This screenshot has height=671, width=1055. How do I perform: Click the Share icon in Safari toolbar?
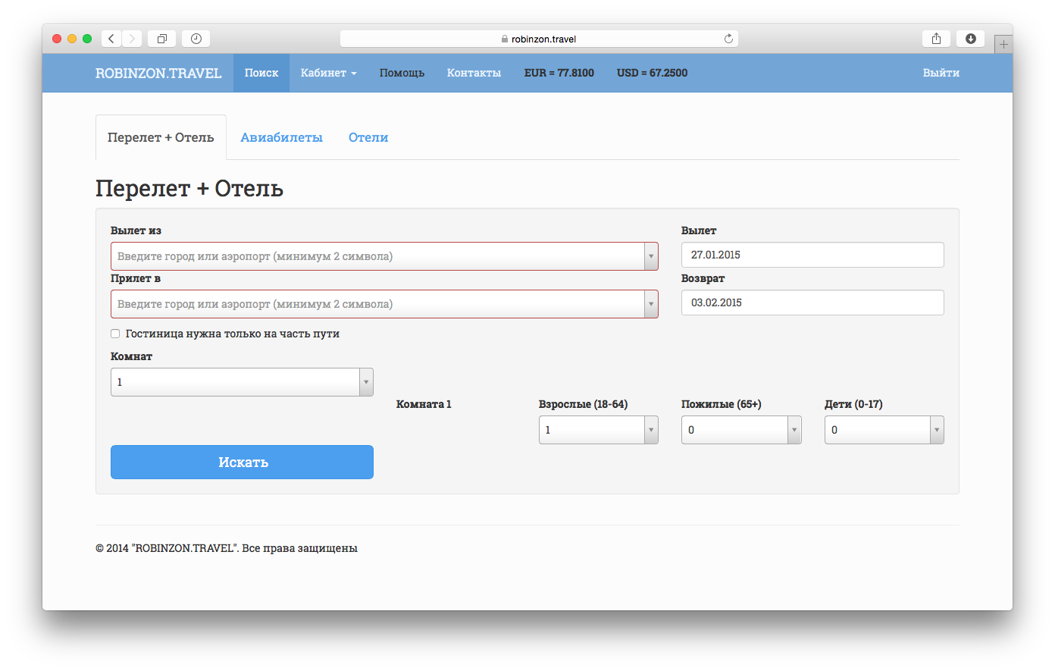click(936, 39)
